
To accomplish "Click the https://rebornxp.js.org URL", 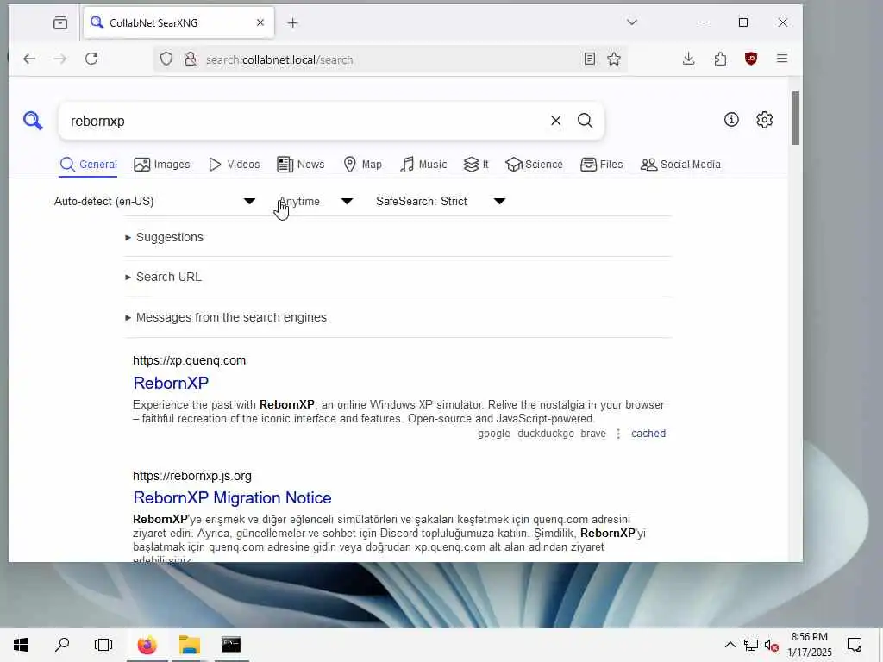I will click(x=192, y=476).
